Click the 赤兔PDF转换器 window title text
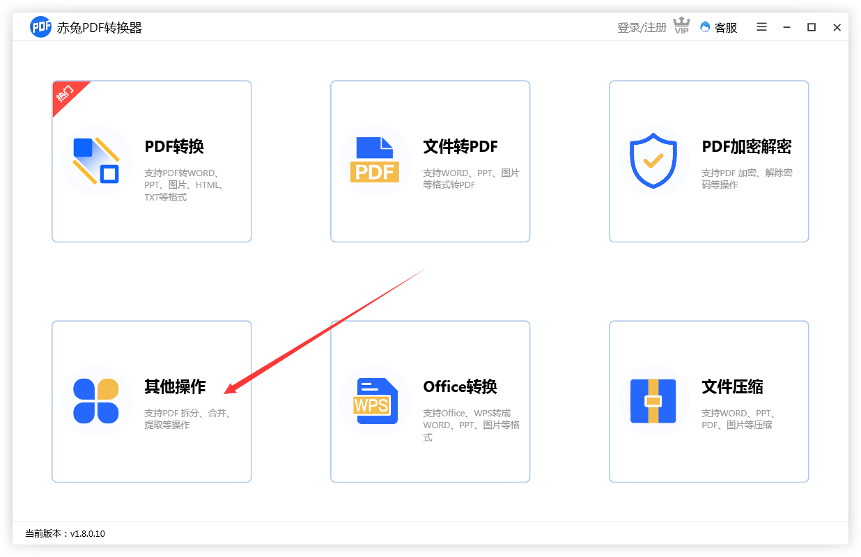 (100, 28)
